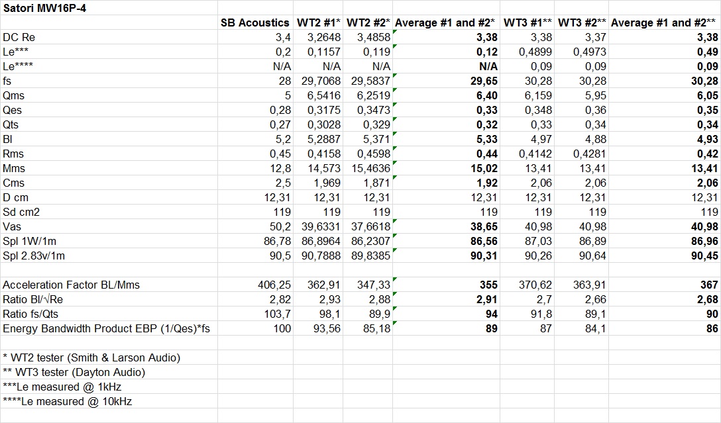The height and width of the screenshot is (423, 721).
Task: Click the 'Spl 1W/1m' row label
Action: click(29, 242)
